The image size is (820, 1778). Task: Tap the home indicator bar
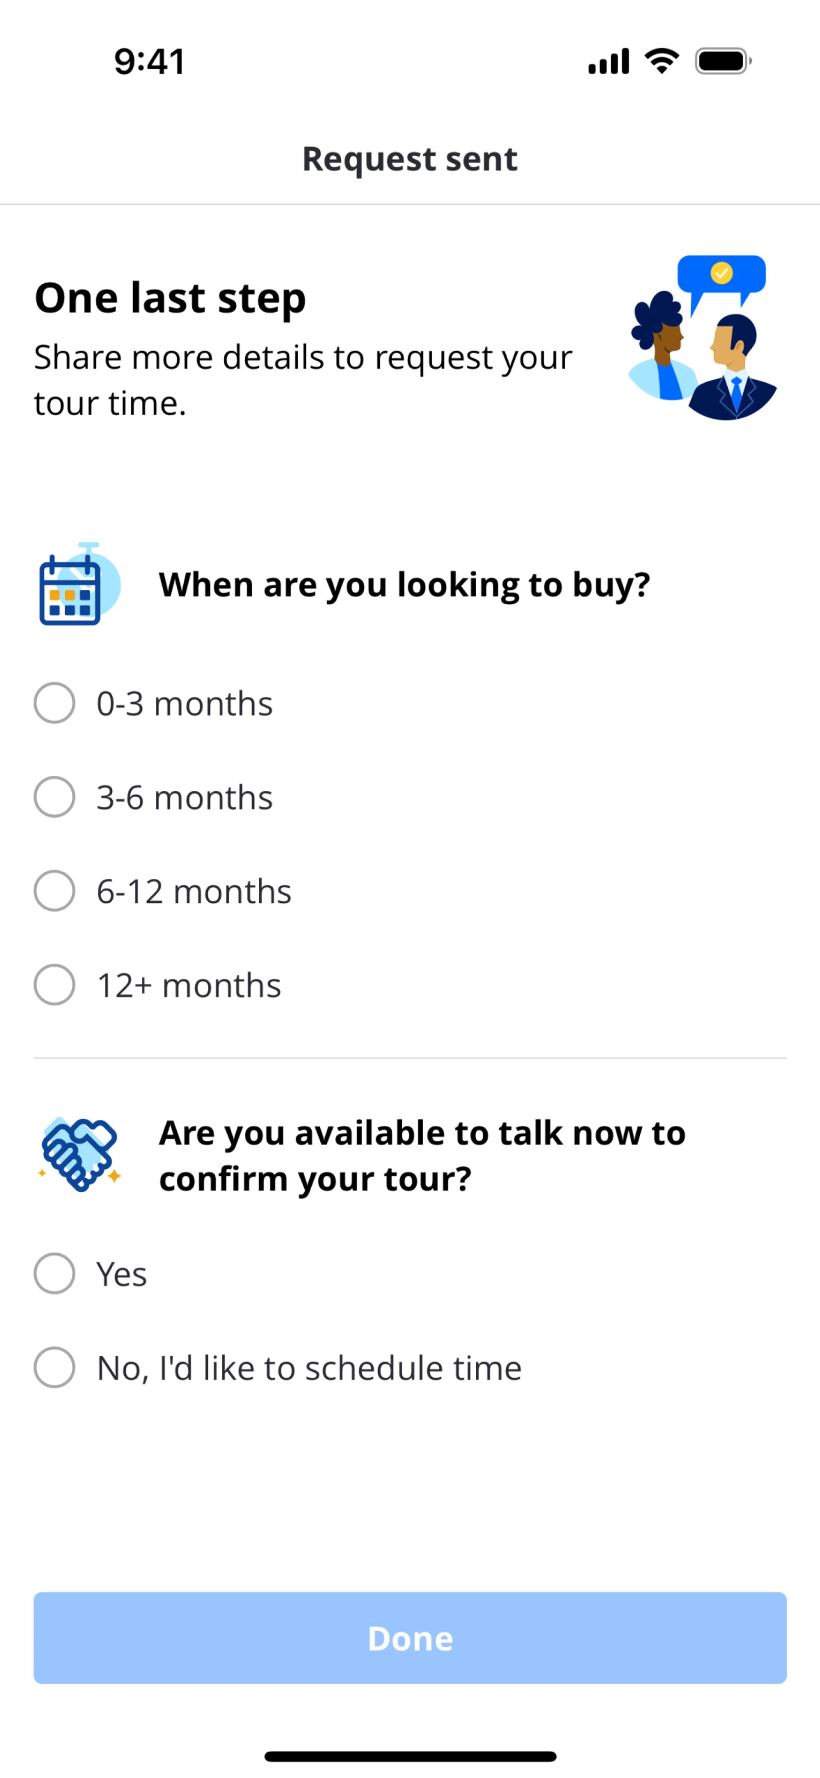(x=410, y=1756)
